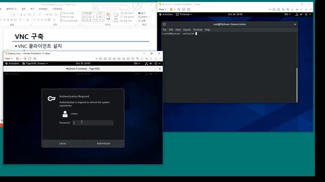Open Player menu in Server VMware window
The width and height of the screenshot is (325, 182).
pyautogui.click(x=162, y=10)
